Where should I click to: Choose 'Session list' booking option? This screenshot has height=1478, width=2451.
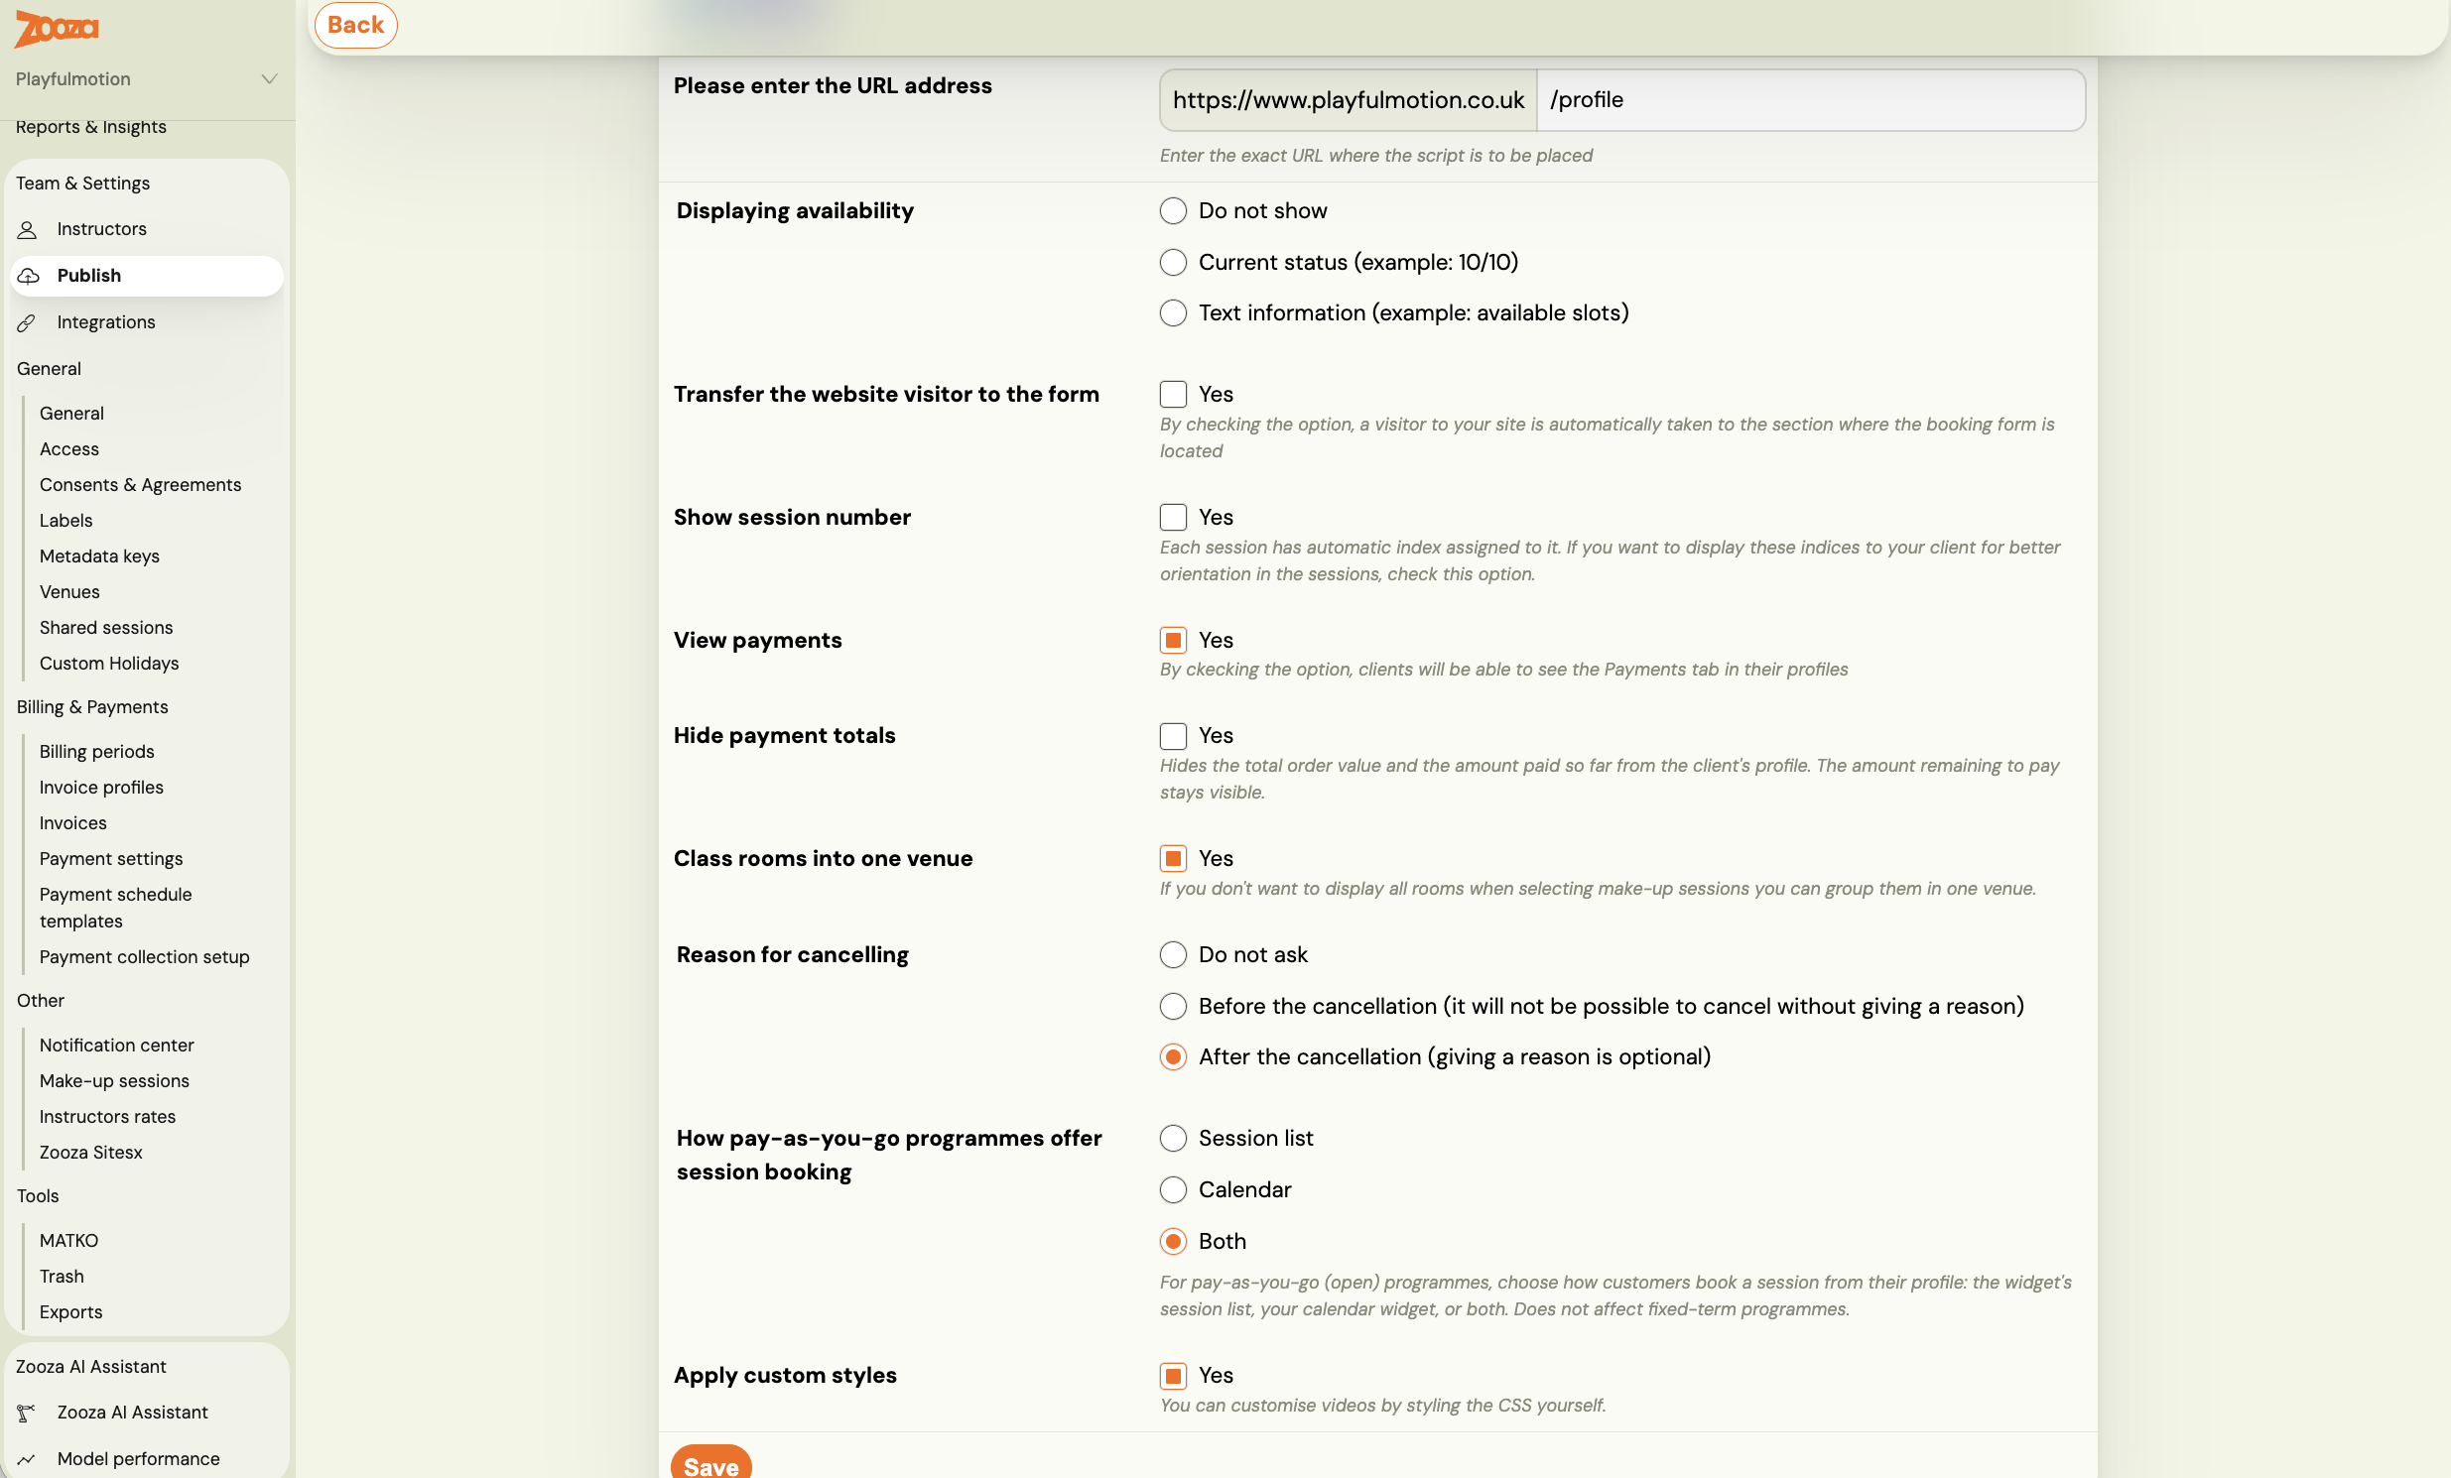click(1174, 1139)
